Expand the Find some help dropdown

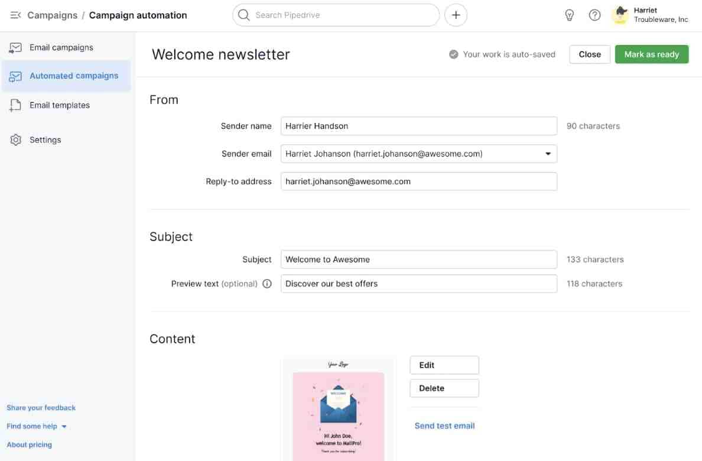coord(37,426)
